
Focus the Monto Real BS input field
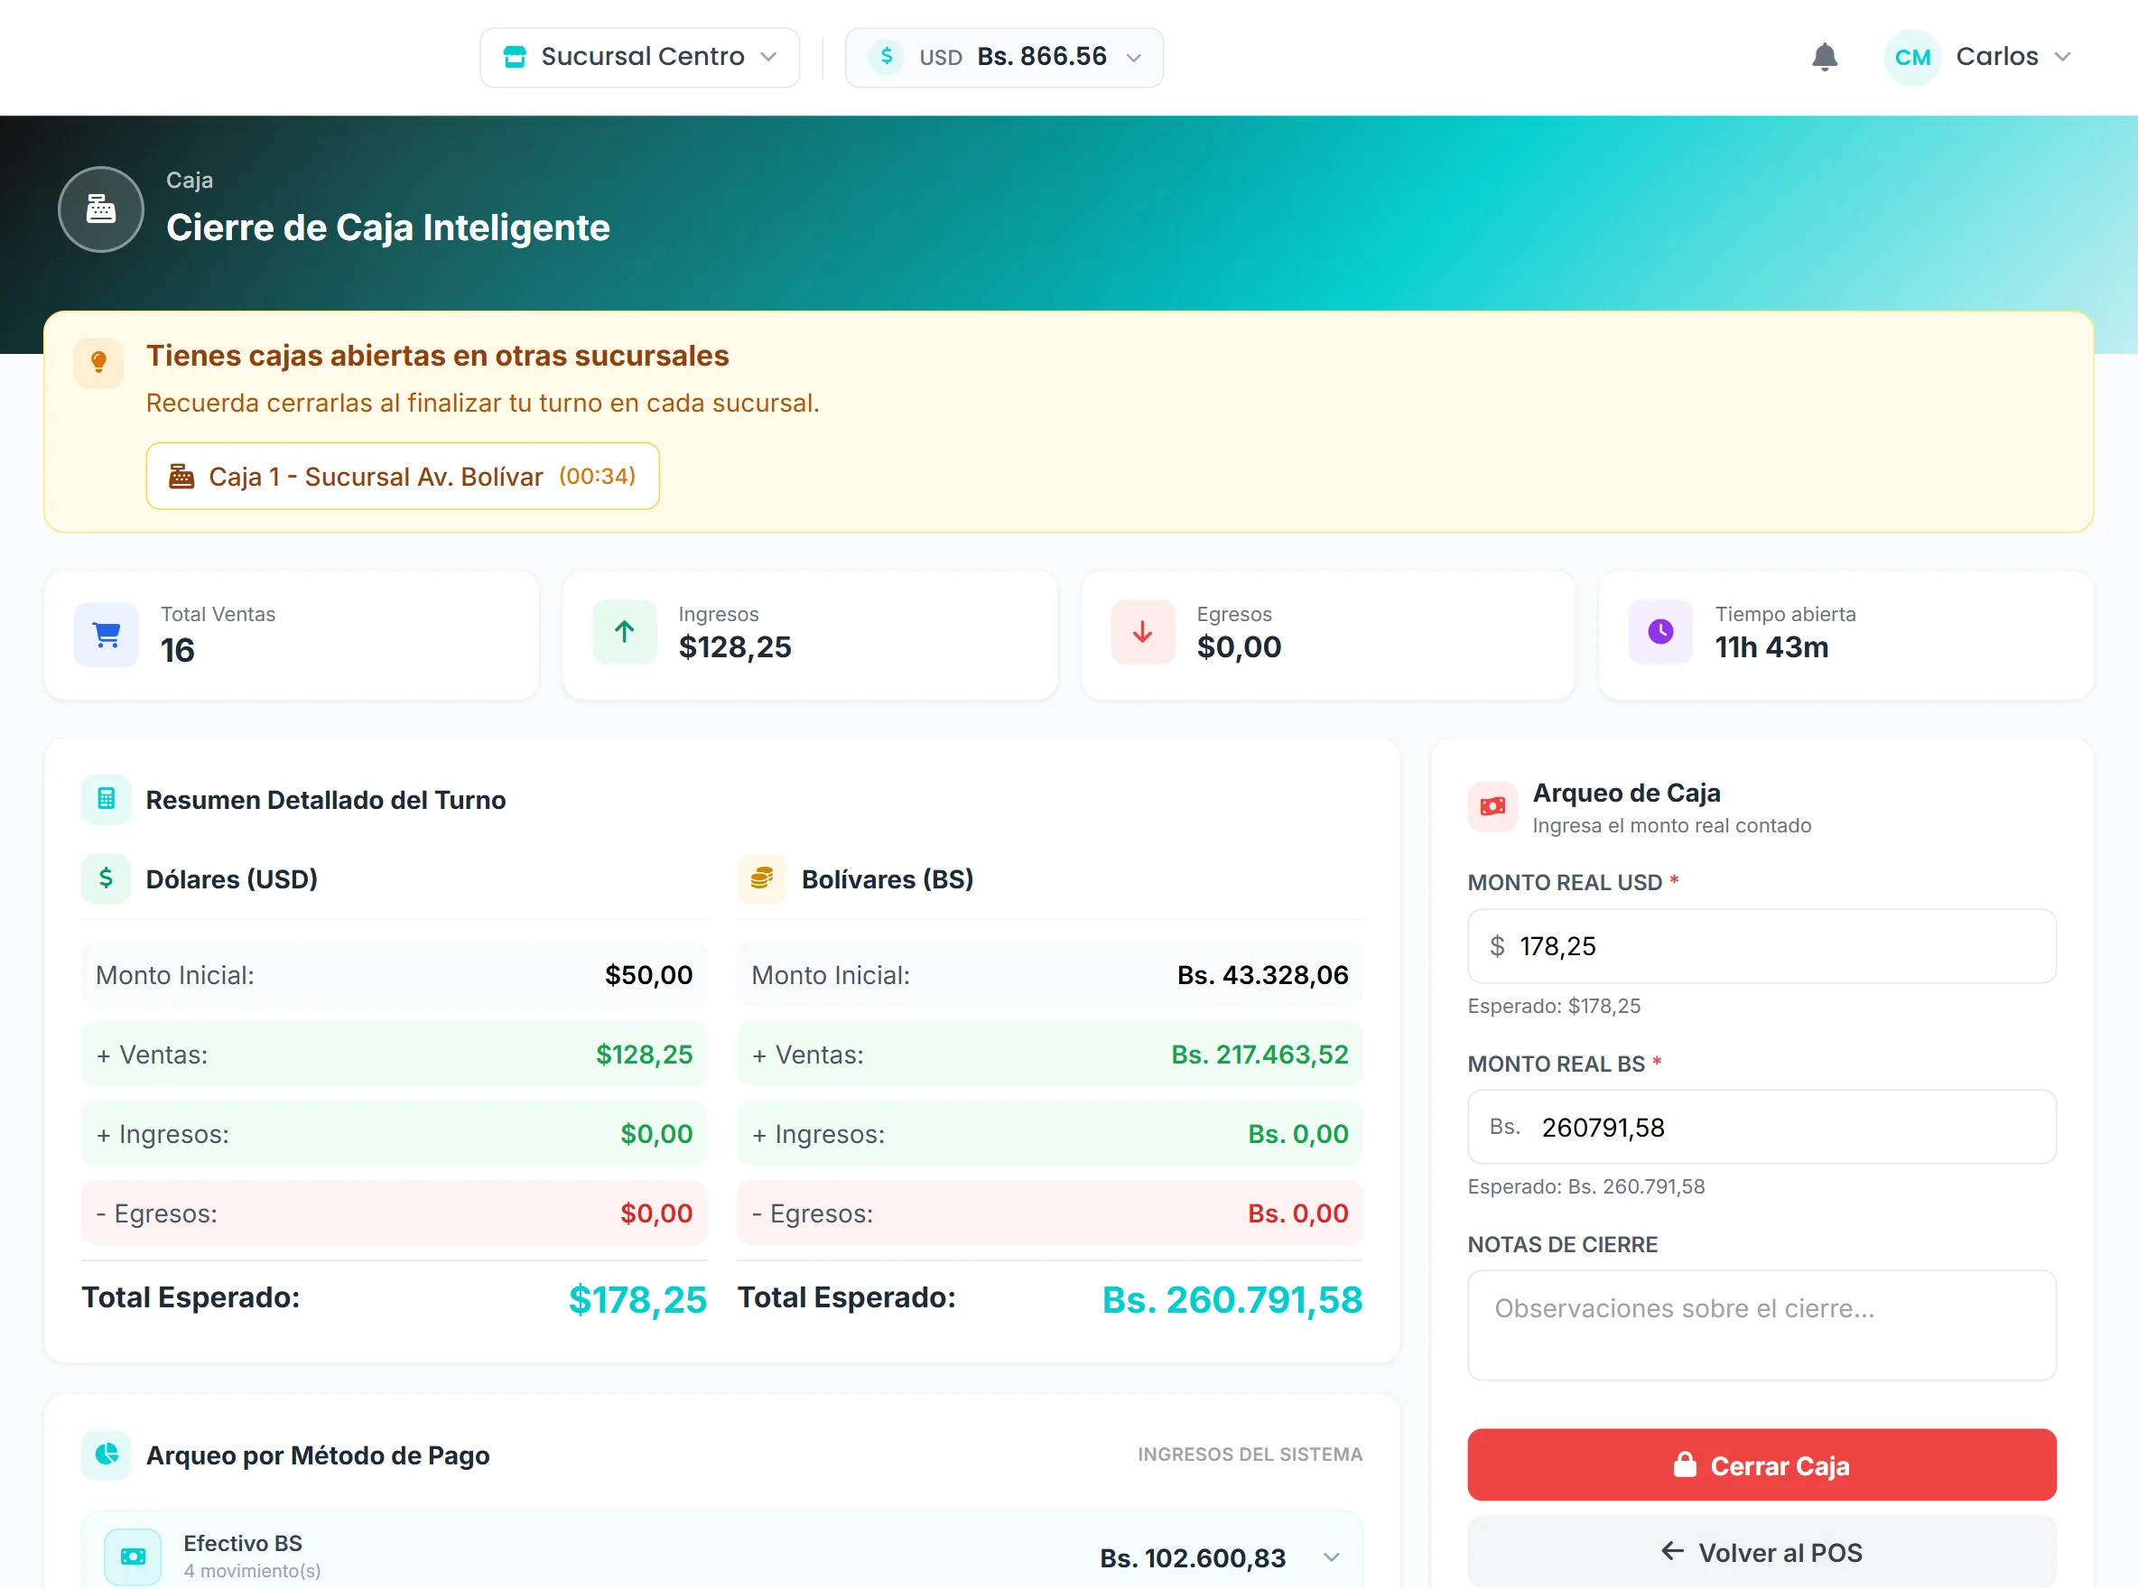pyautogui.click(x=1761, y=1127)
